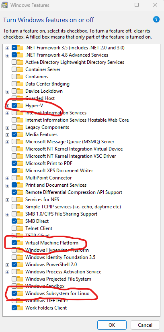Check the Telnet Client checkbox
The width and height of the screenshot is (164, 332).
14,228
